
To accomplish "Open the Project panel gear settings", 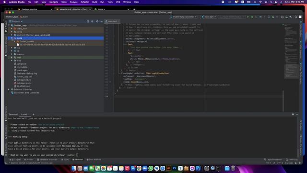I will click(x=97, y=21).
